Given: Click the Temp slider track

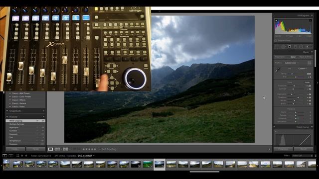Looking at the screenshot, I should click(x=296, y=74).
